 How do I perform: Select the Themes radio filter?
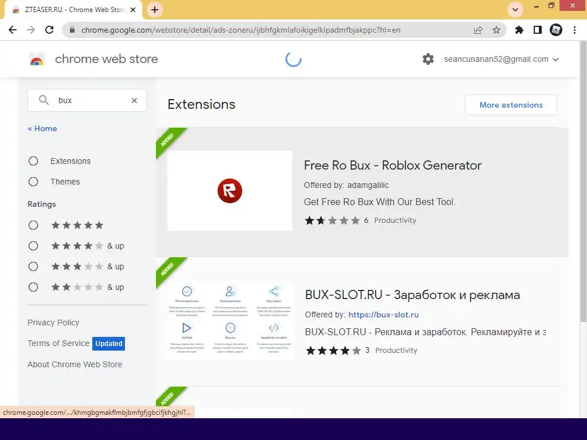(x=33, y=182)
